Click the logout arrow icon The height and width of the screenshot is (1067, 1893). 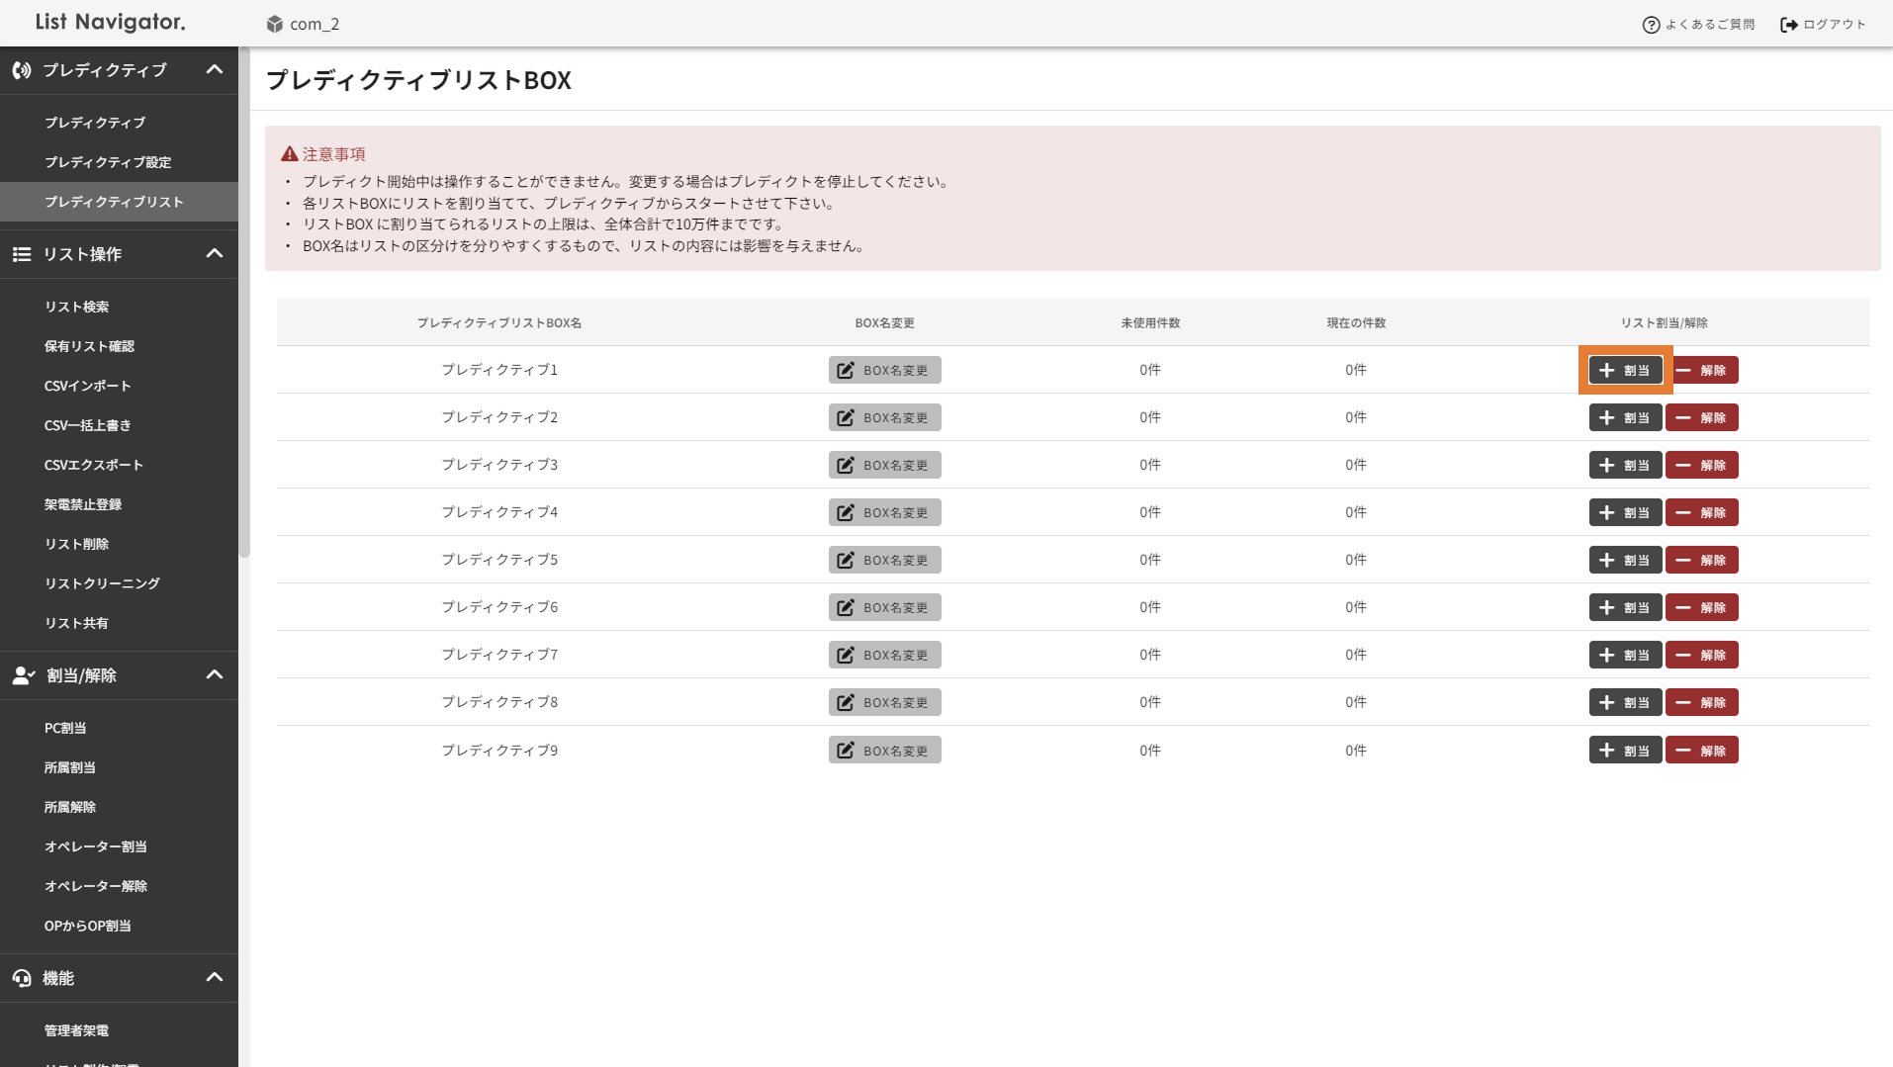click(1788, 25)
